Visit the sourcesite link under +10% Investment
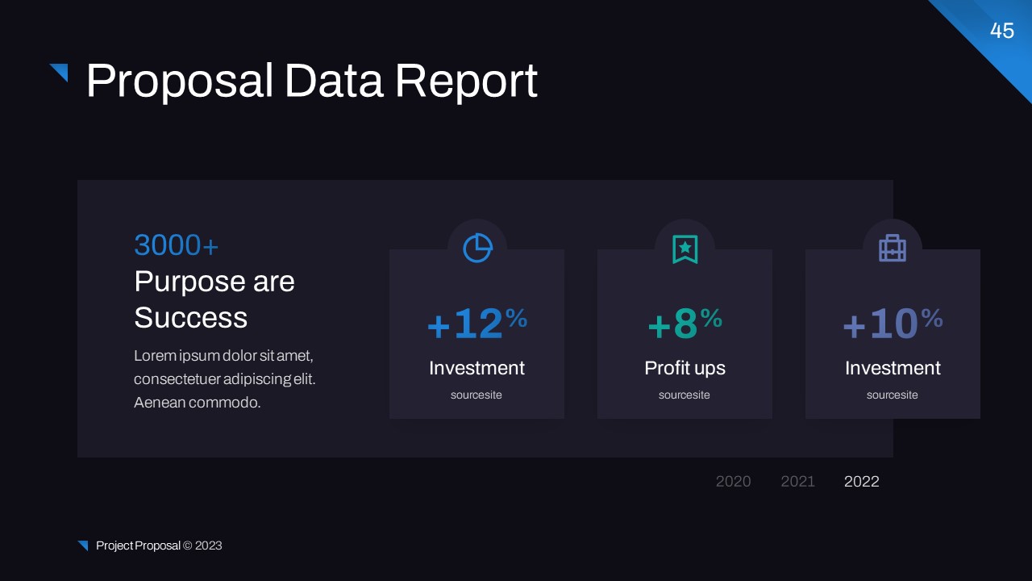The width and height of the screenshot is (1032, 581). [893, 395]
